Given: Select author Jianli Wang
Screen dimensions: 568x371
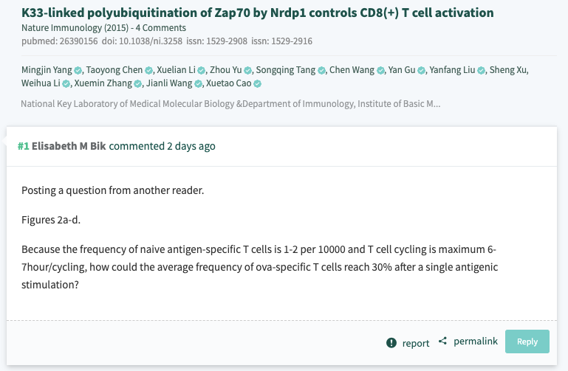Looking at the screenshot, I should 172,83.
